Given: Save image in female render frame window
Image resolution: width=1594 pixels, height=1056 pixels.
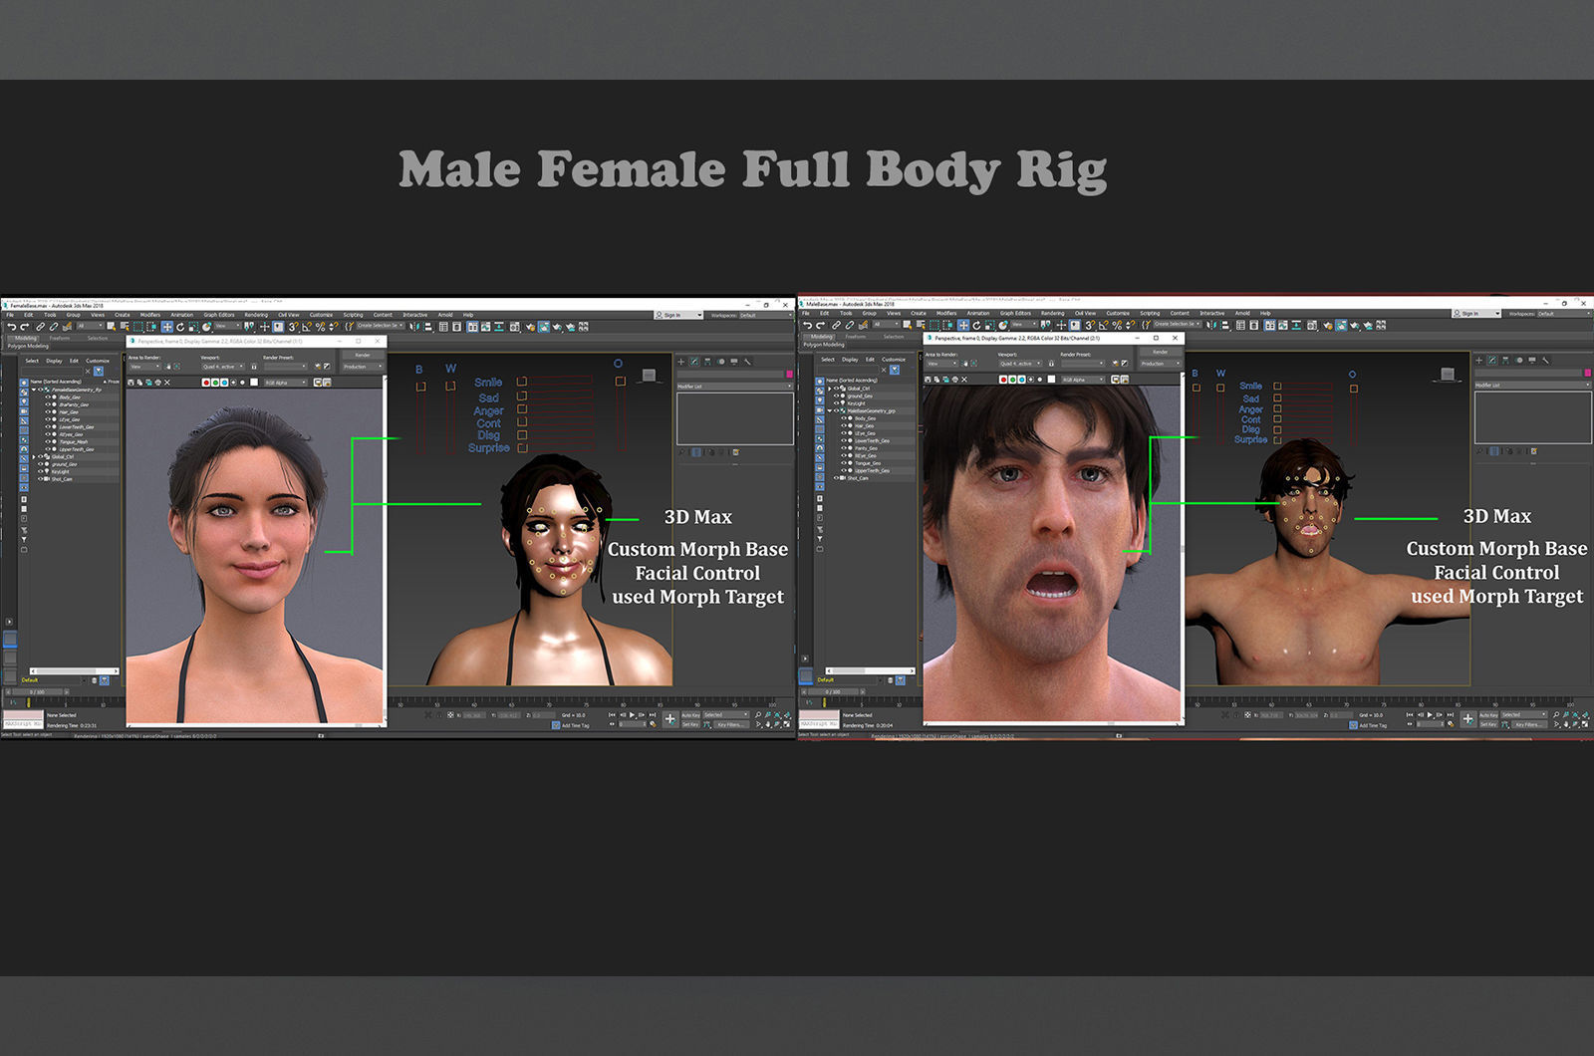Looking at the screenshot, I should [131, 383].
